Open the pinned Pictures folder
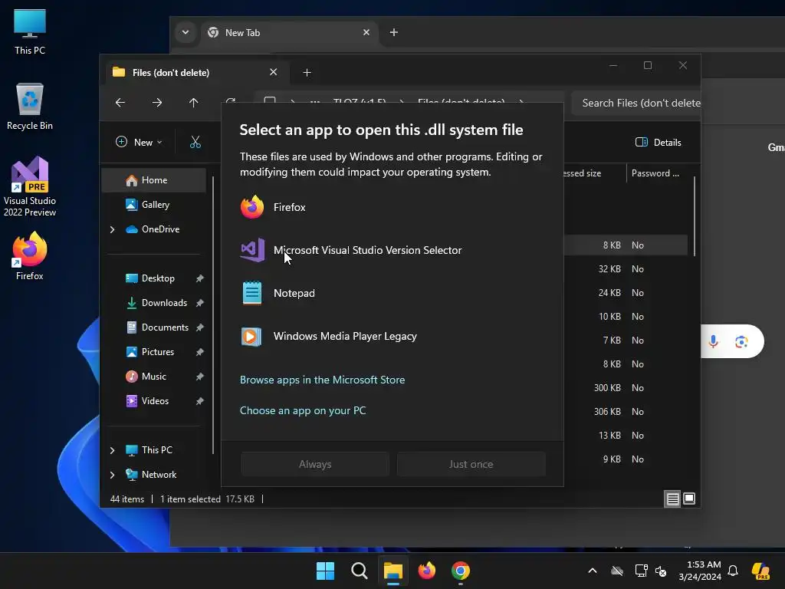 point(157,352)
